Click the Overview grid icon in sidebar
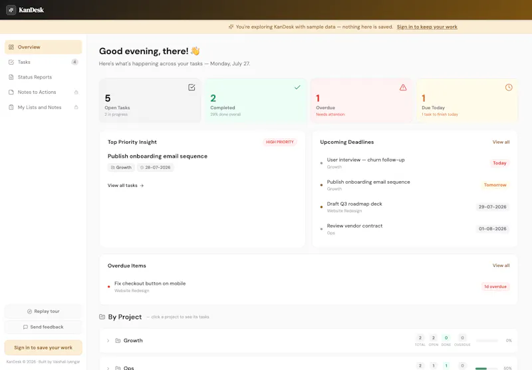This screenshot has height=370, width=532. tap(11, 47)
